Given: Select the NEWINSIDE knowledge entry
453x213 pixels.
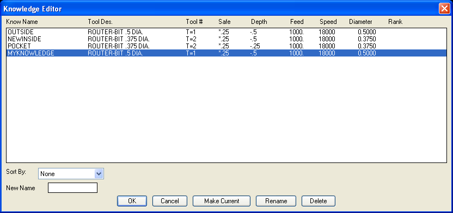Looking at the screenshot, I should point(226,39).
